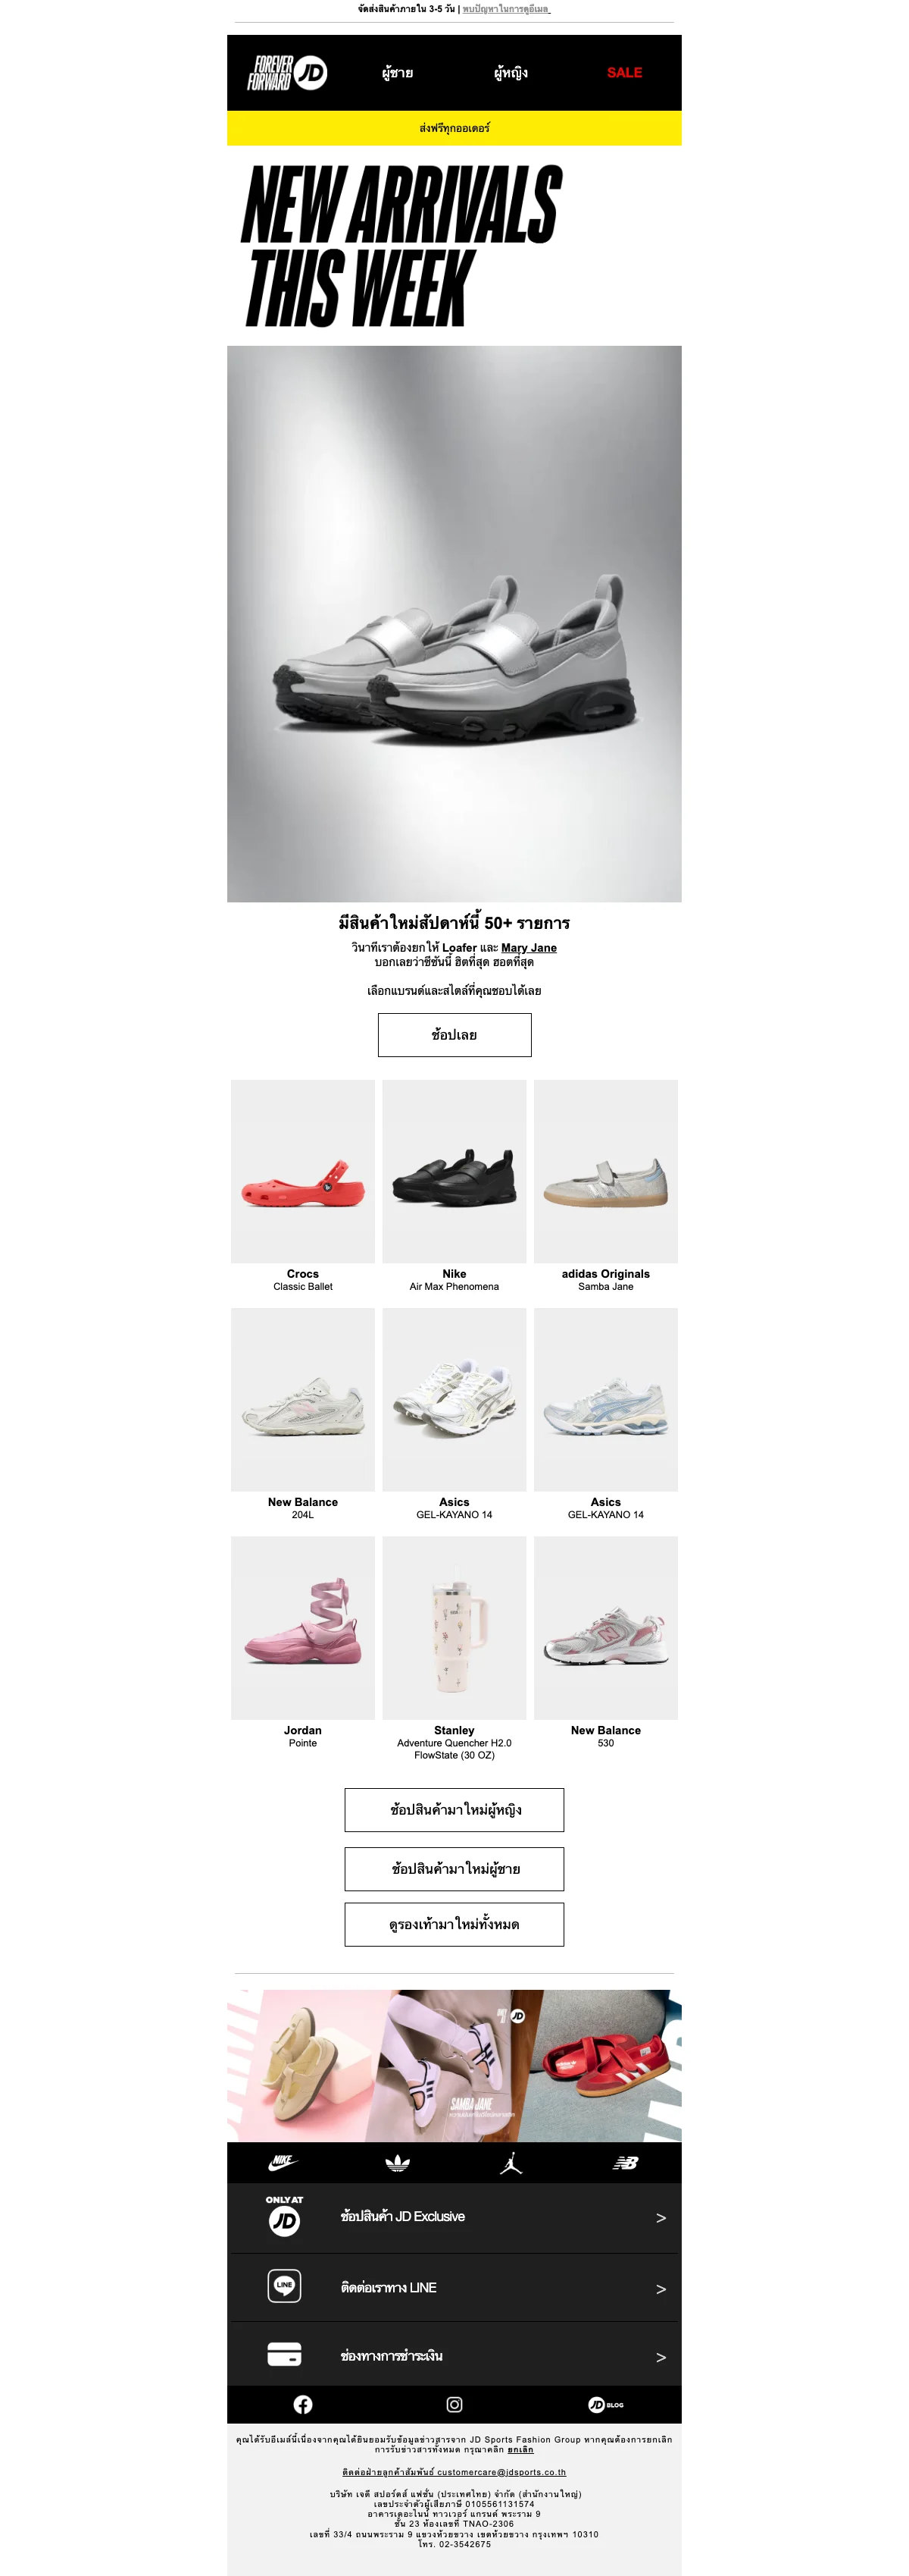The height and width of the screenshot is (2576, 909).
Task: Open the ผู้ชาย menu item
Action: 398,73
